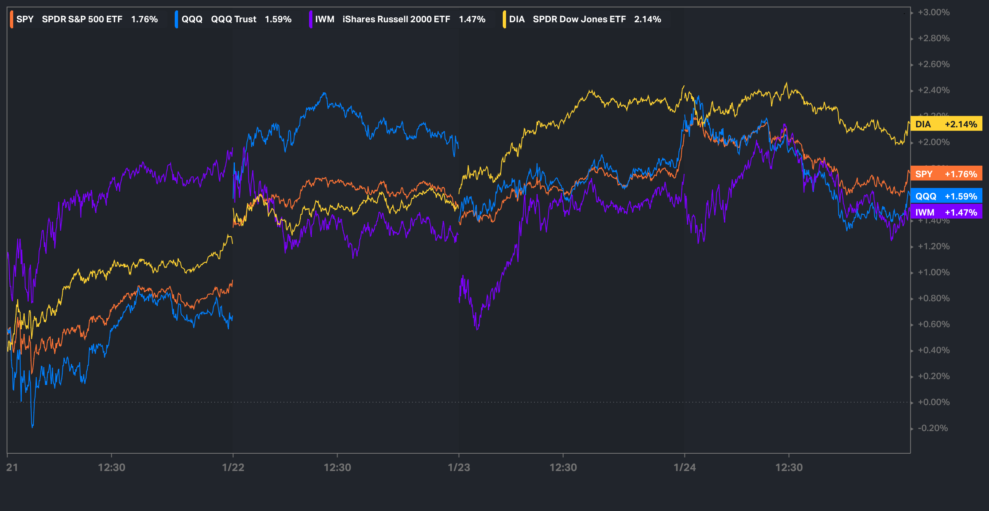
Task: Click the SPY +1.76% price tag on axis
Action: (x=946, y=174)
